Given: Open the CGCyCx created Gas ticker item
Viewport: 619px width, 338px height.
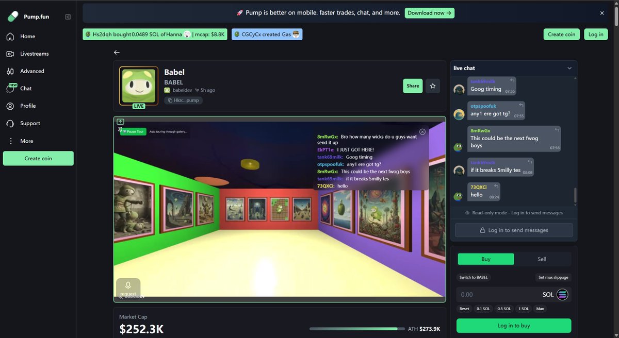Looking at the screenshot, I should pyautogui.click(x=267, y=35).
